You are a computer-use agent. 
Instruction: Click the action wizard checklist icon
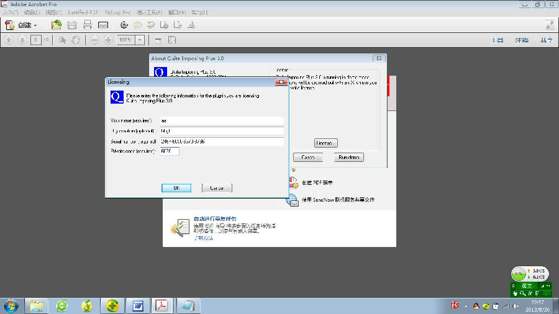[180, 228]
